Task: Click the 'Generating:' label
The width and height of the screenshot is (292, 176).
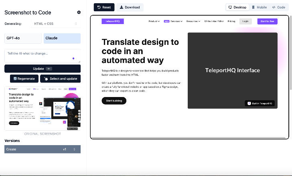Action: [13, 24]
